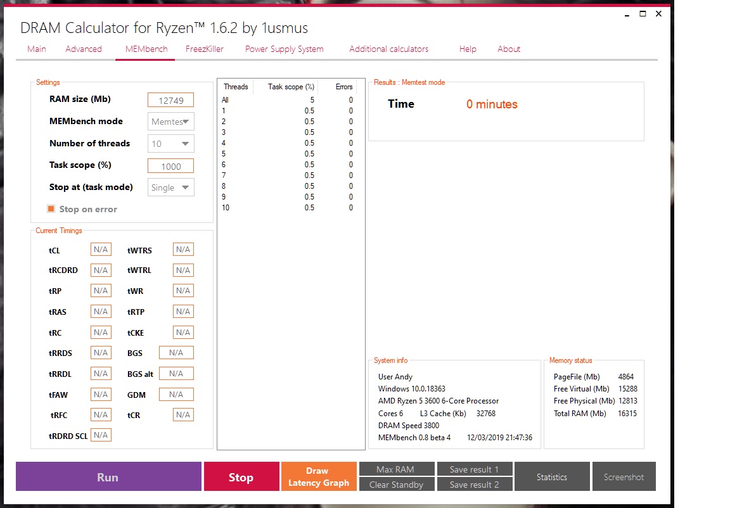Click the tRCDRD timing value box
This screenshot has height=508, width=730.
tap(101, 270)
